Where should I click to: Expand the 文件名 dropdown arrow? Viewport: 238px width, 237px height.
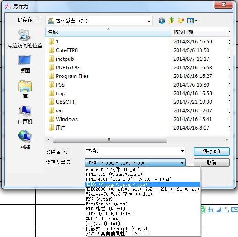pos(182,151)
